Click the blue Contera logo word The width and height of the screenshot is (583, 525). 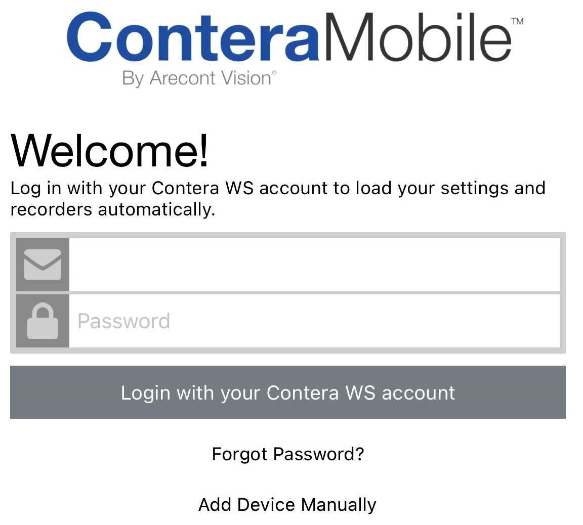pos(193,37)
